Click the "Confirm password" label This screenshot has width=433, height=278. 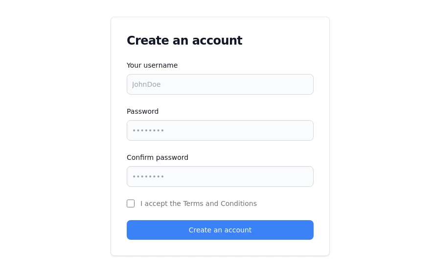click(158, 157)
